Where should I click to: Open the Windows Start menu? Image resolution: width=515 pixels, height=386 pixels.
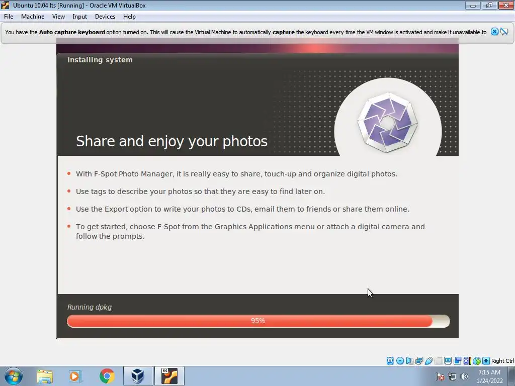(14, 376)
